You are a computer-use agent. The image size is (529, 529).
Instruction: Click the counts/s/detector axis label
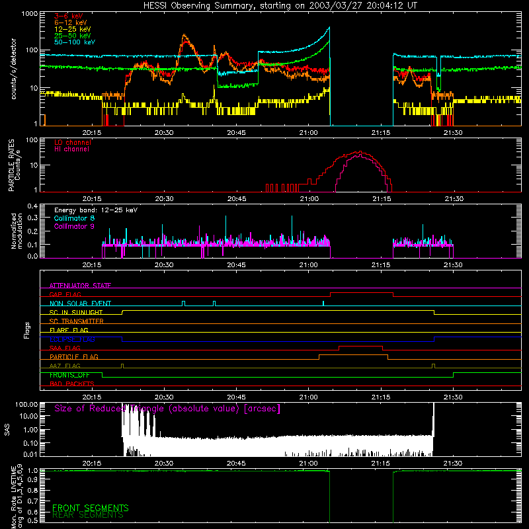[x=13, y=69]
